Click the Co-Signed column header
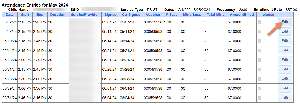Screen dimensions: 300x104 [131, 15]
